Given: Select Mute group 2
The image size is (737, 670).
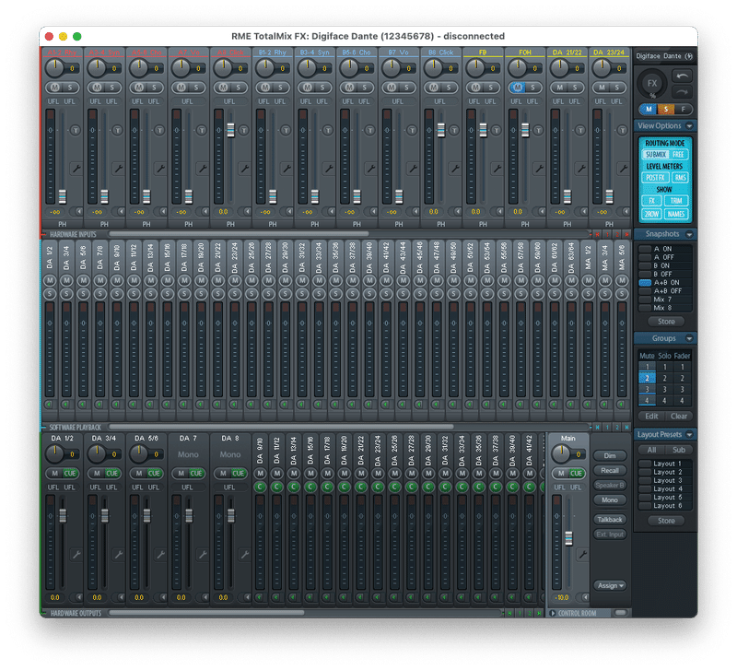Looking at the screenshot, I should [x=647, y=378].
